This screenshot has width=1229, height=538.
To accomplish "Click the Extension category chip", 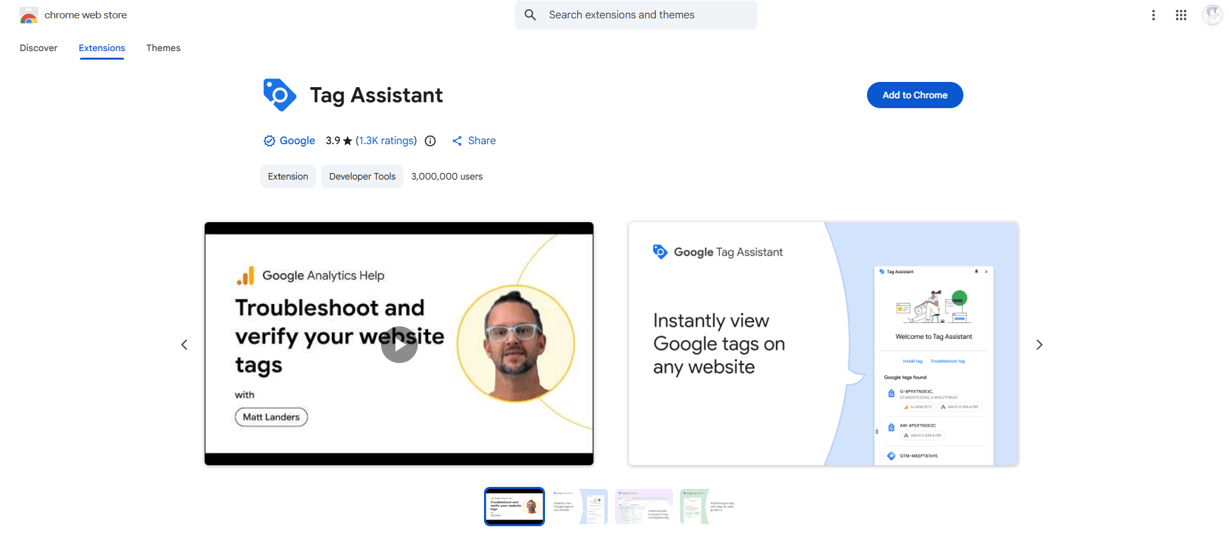I will [x=288, y=176].
